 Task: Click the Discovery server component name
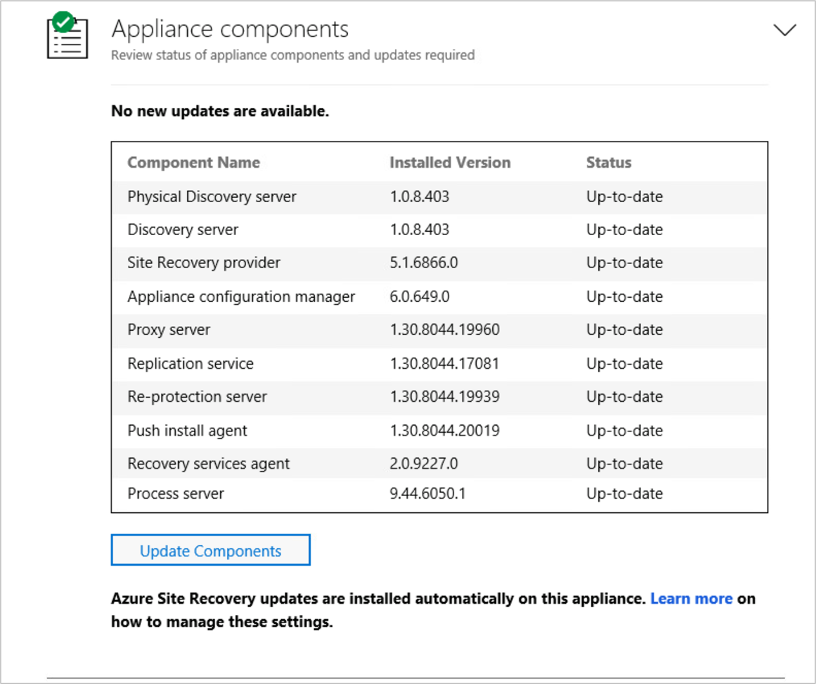point(183,230)
